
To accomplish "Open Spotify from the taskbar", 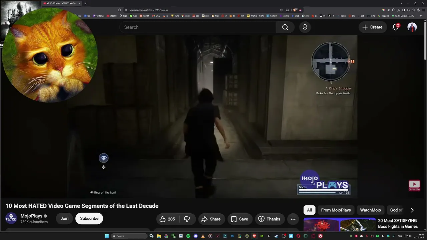I will click(x=188, y=236).
